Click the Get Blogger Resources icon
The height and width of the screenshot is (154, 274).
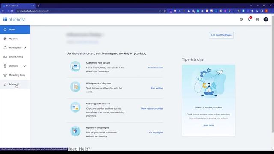point(75,107)
